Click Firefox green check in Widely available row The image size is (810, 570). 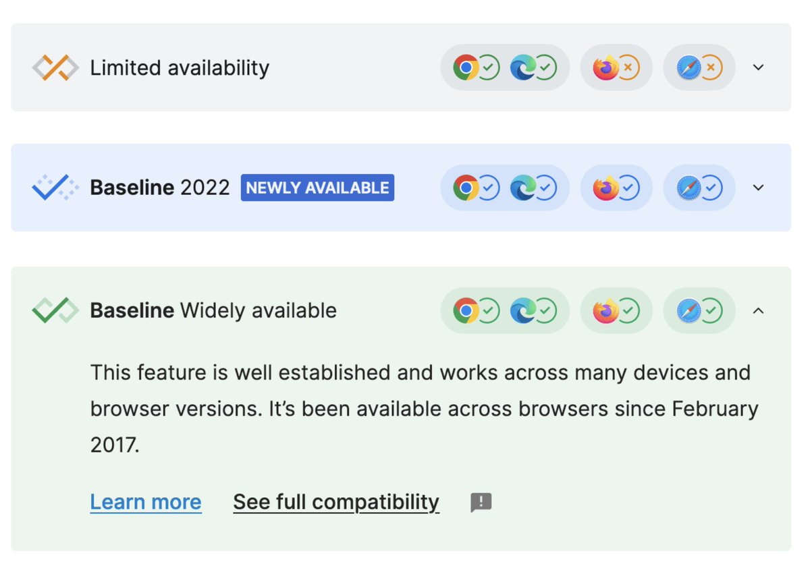click(628, 311)
